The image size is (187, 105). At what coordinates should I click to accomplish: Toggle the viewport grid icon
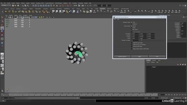point(17,17)
